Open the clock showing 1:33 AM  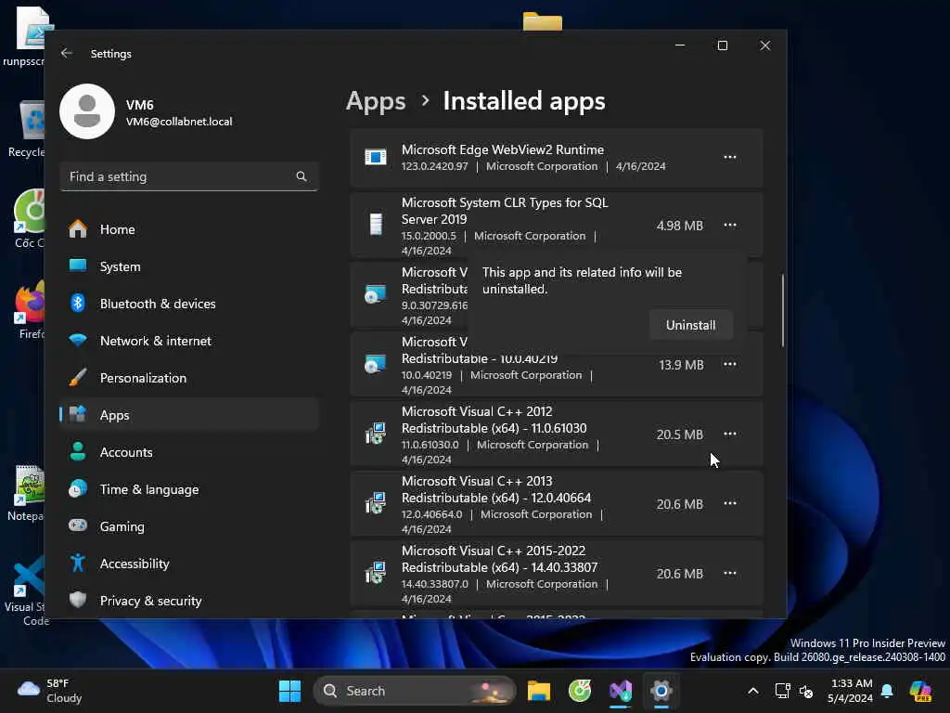click(x=850, y=691)
